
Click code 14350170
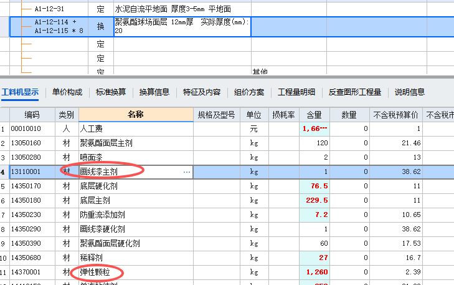pyautogui.click(x=26, y=186)
